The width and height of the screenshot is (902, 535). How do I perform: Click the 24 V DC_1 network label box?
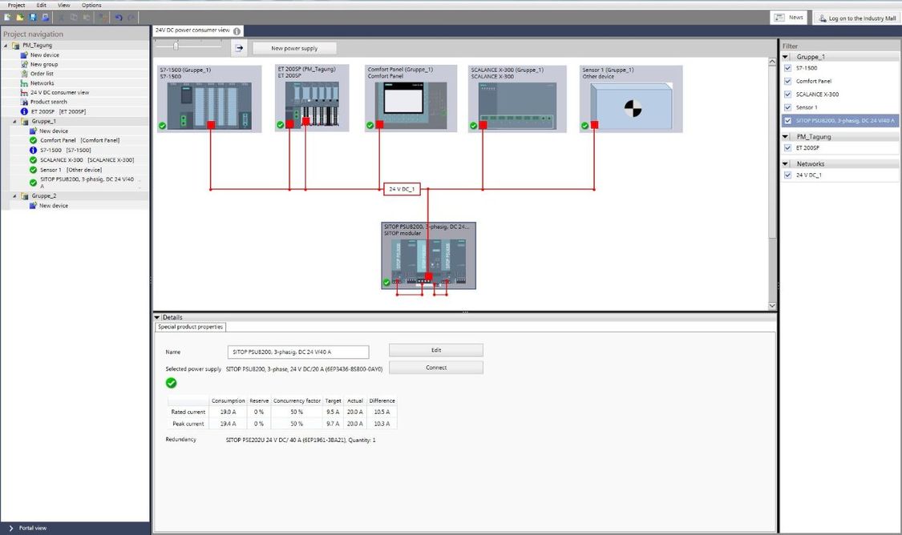tap(402, 189)
